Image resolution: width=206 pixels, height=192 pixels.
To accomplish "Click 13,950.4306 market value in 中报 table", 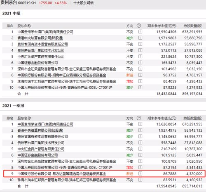I will coord(166,32).
